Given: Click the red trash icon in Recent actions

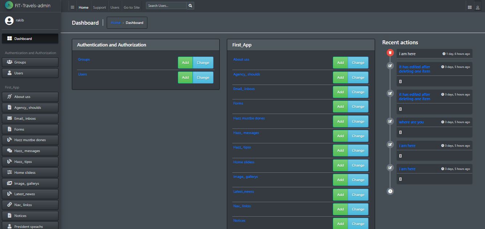Looking at the screenshot, I should pos(390,53).
